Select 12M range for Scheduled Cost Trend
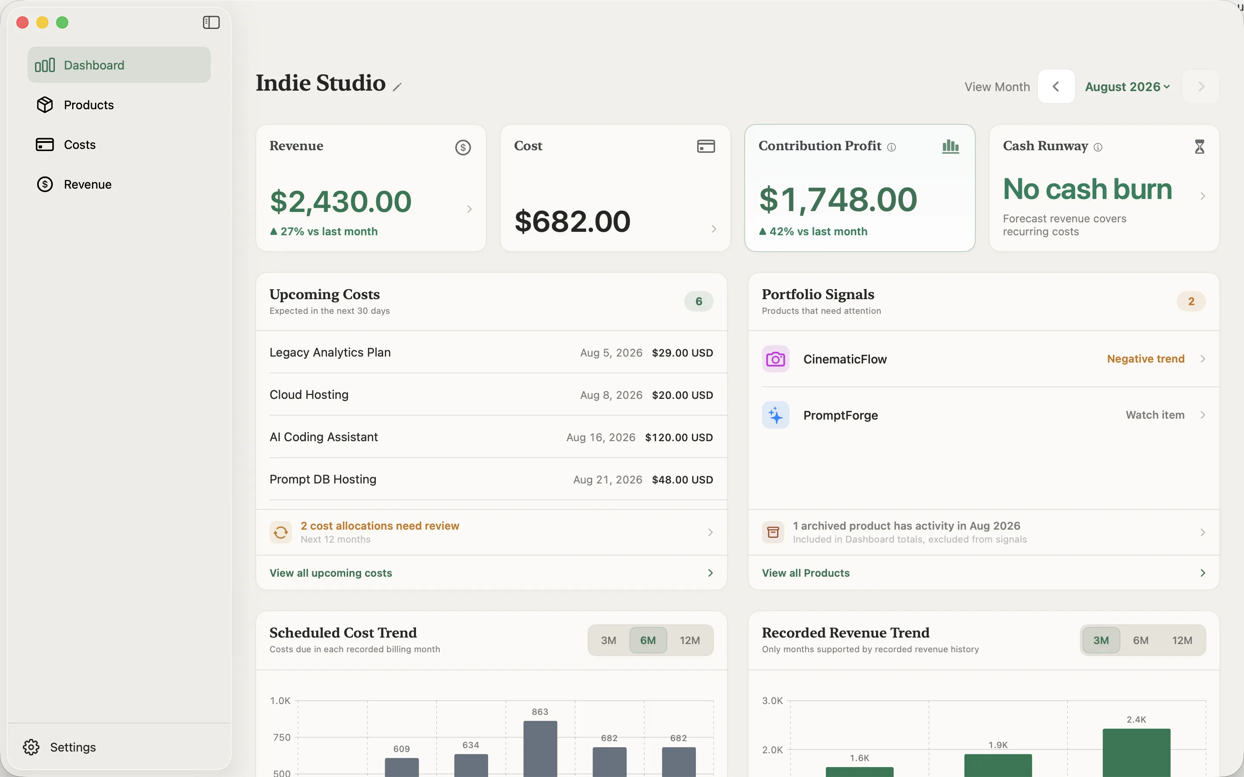1244x777 pixels. [690, 640]
